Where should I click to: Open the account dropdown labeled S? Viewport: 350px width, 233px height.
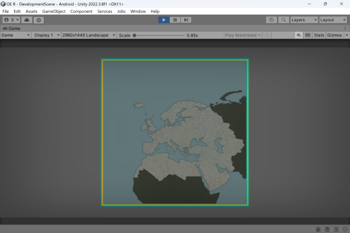tap(12, 20)
